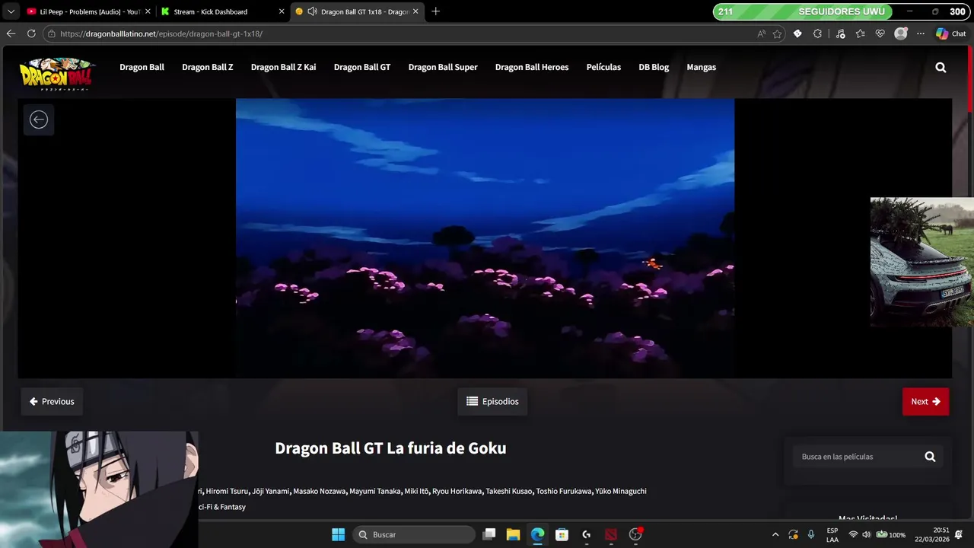
Task: Open the Dragon Ball Z Kai menu item
Action: (283, 67)
